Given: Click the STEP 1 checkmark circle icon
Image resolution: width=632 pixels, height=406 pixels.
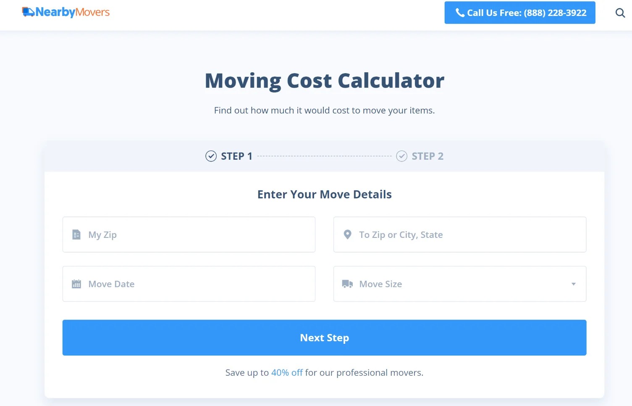Looking at the screenshot, I should click(211, 156).
